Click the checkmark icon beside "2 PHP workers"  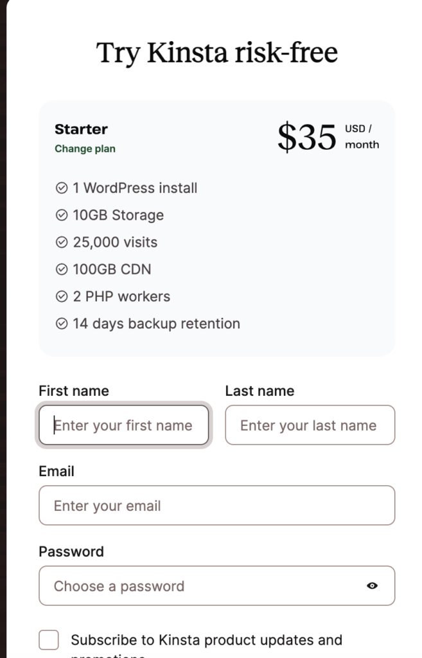(x=62, y=296)
